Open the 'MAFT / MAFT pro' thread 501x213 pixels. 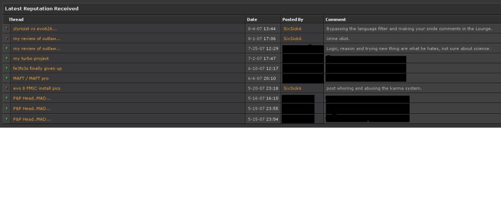(31, 79)
